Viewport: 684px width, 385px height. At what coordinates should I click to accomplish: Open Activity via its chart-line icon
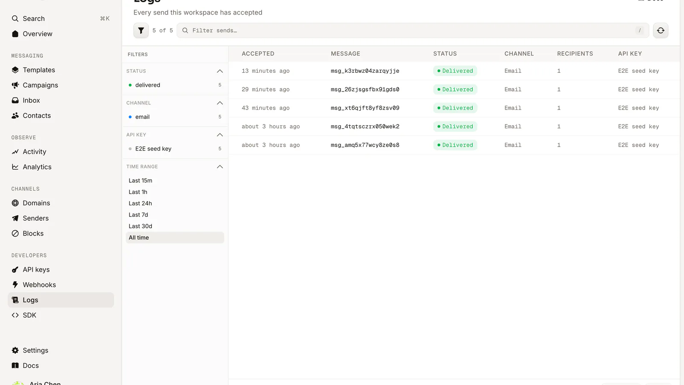pyautogui.click(x=15, y=151)
